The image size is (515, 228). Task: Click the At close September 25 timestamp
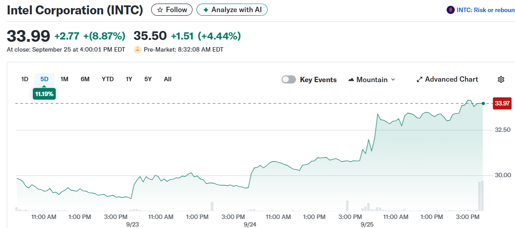[x=66, y=50]
